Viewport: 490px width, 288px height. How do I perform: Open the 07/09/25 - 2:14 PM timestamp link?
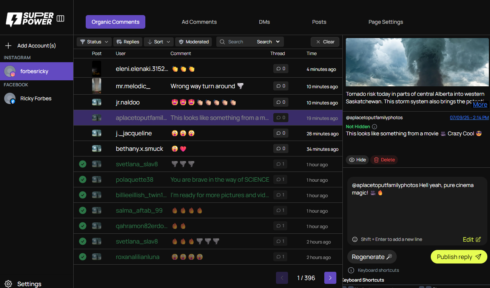(469, 118)
